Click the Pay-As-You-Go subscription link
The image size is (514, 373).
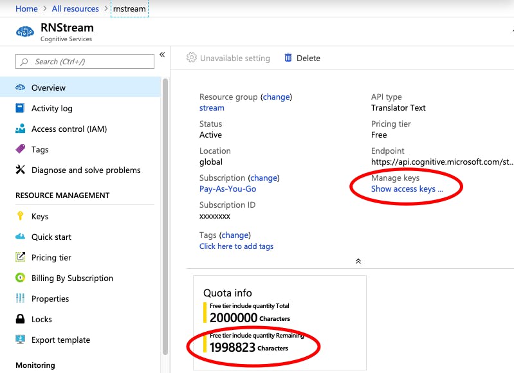pos(228,189)
